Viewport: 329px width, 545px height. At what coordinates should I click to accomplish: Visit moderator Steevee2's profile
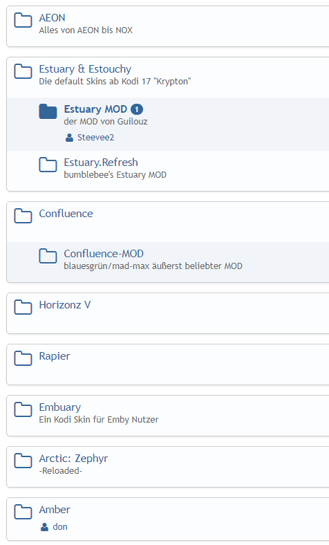95,138
